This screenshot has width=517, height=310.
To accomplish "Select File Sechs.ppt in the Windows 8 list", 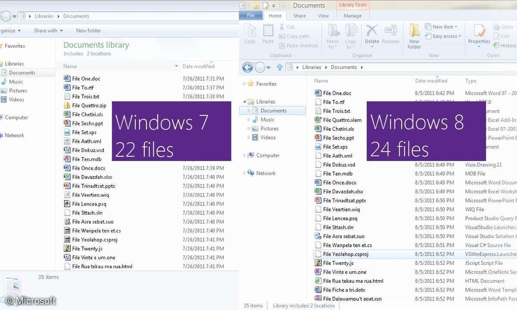I will coord(338,138).
